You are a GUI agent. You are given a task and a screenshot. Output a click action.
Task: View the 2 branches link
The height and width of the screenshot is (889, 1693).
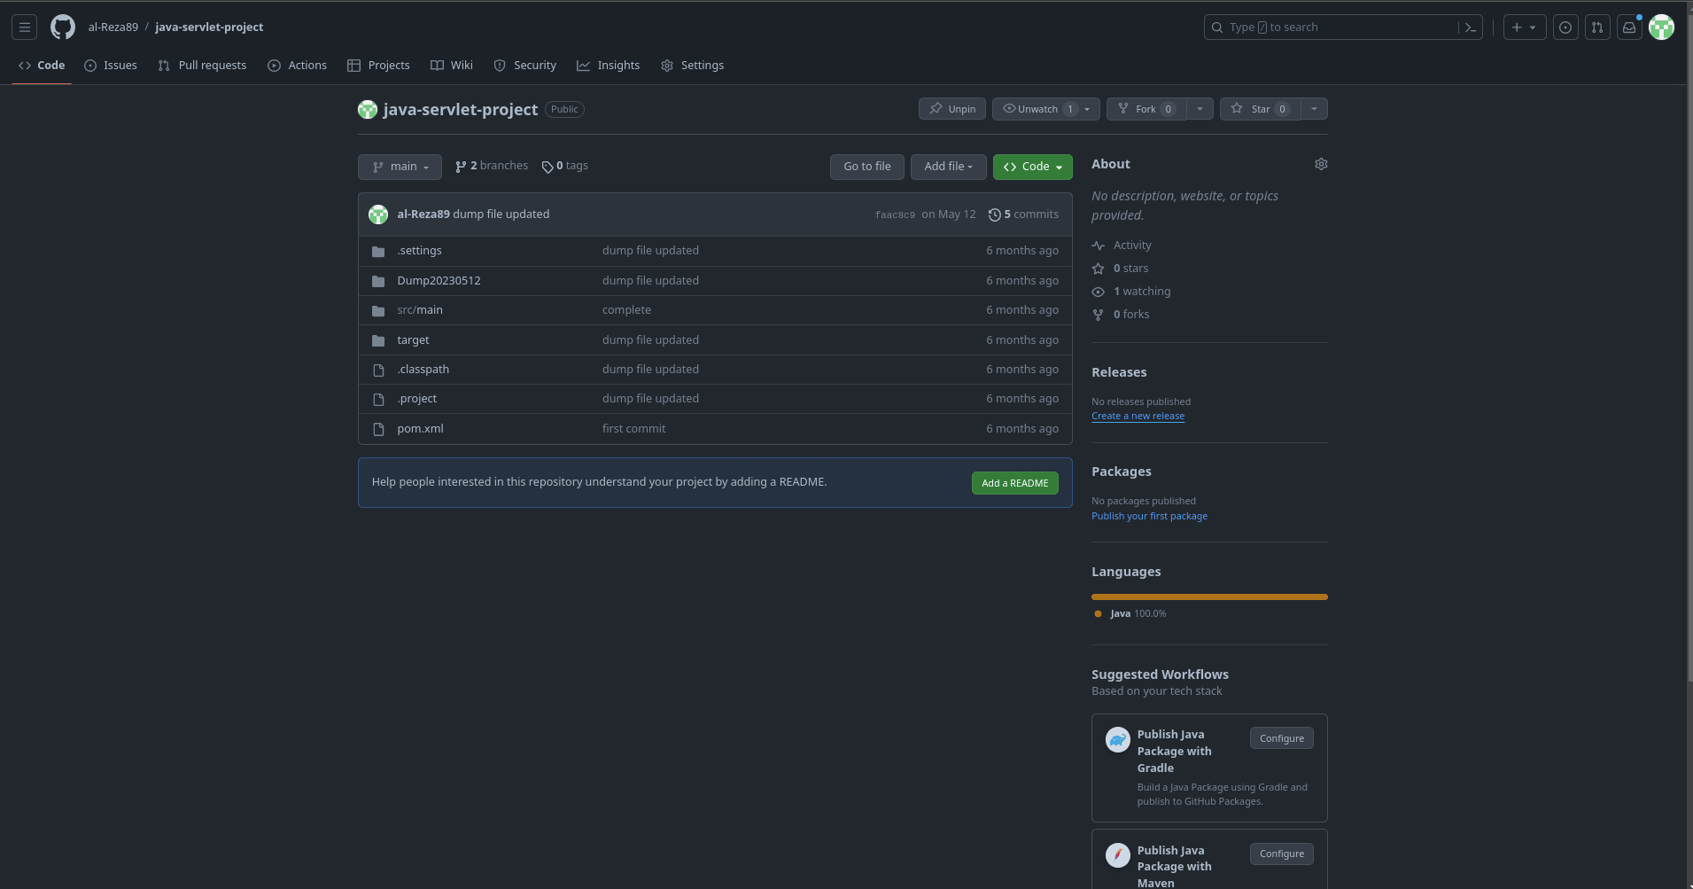point(492,166)
